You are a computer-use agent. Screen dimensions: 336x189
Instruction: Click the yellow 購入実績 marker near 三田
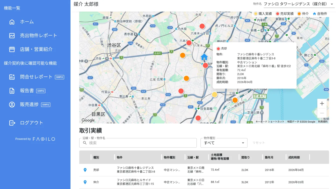pyautogui.click(x=214, y=94)
